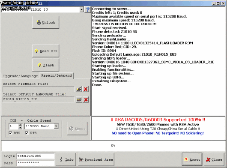Screen dimensions: 227x168
Task: Click the Read CID button
Action: click(45, 51)
